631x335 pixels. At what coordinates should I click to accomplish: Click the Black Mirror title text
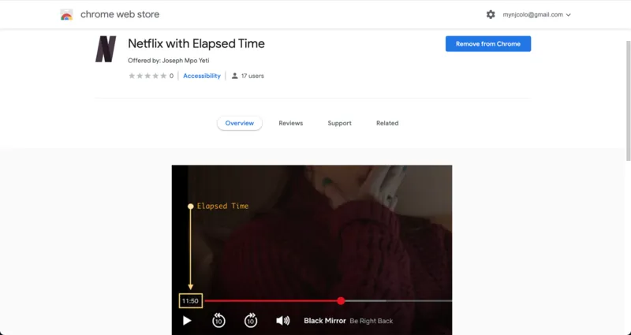pyautogui.click(x=325, y=321)
